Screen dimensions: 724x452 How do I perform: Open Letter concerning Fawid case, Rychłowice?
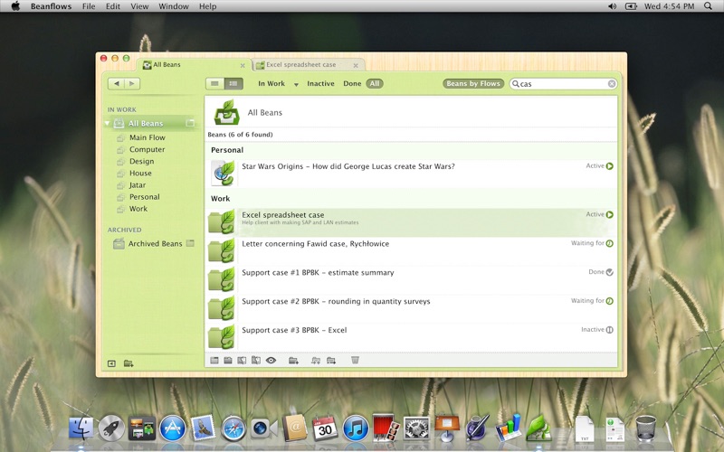tap(411, 251)
